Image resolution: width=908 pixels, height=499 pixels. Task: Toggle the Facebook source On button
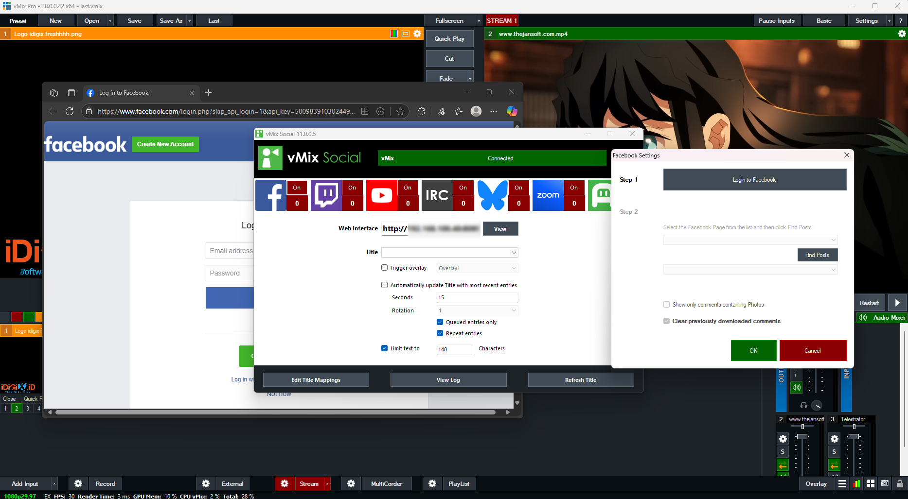tap(297, 188)
